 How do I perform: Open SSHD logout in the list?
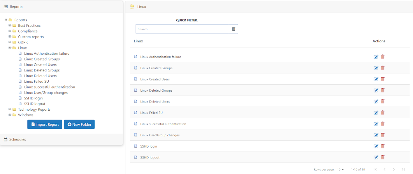(x=150, y=157)
